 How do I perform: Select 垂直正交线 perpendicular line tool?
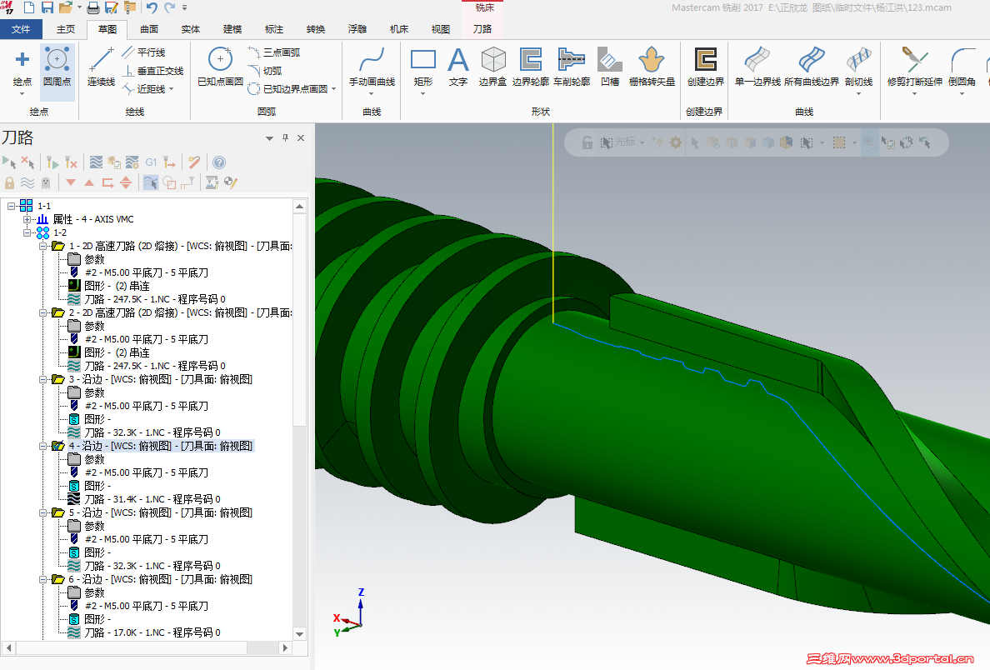coord(152,71)
